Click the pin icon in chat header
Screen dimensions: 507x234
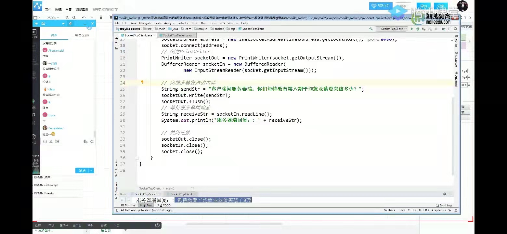[x=71, y=23]
